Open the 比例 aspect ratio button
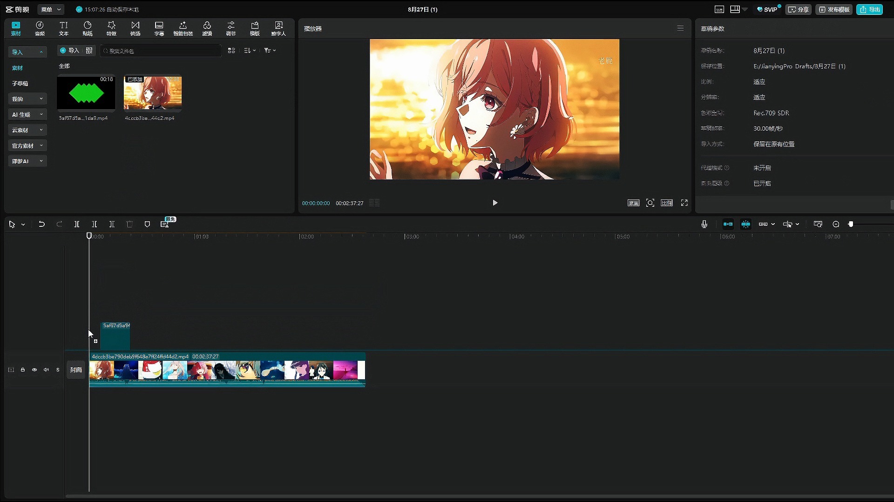 coord(667,203)
